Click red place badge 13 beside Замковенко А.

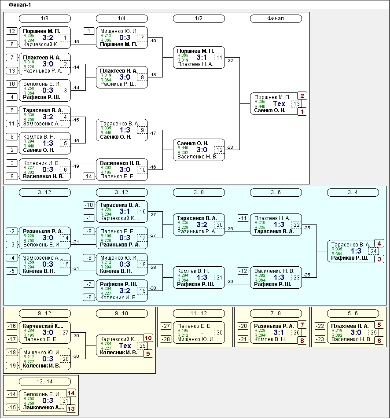71,409
